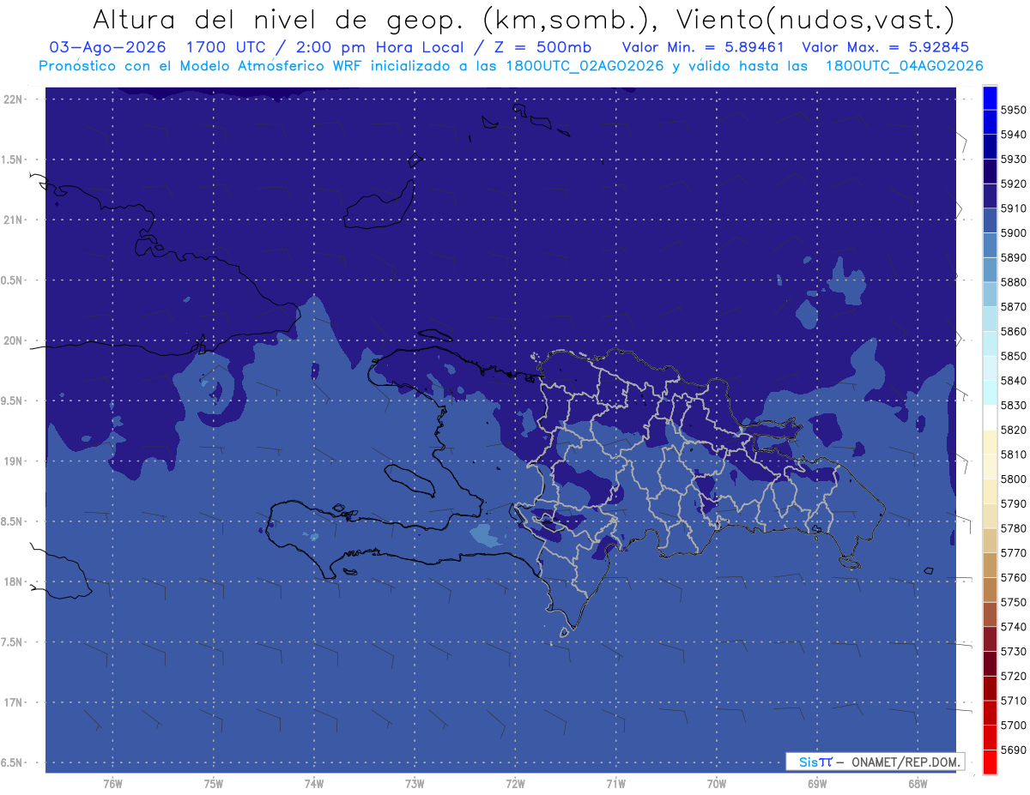Click the '73W' longitude label
This screenshot has height=795, width=1030.
(415, 784)
